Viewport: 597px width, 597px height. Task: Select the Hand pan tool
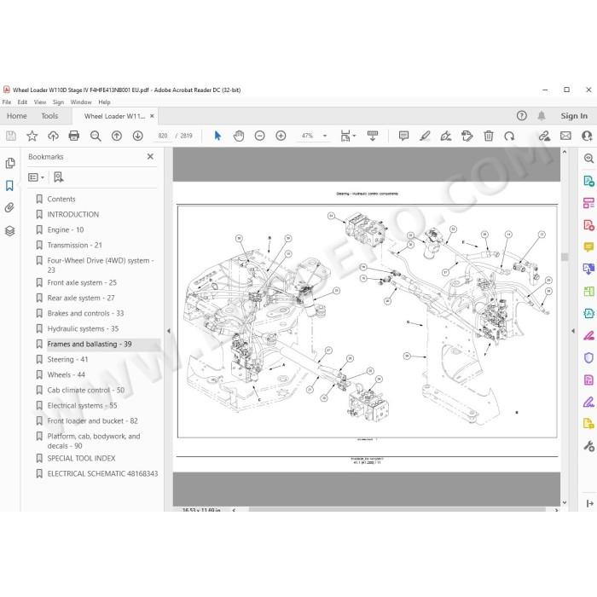239,136
